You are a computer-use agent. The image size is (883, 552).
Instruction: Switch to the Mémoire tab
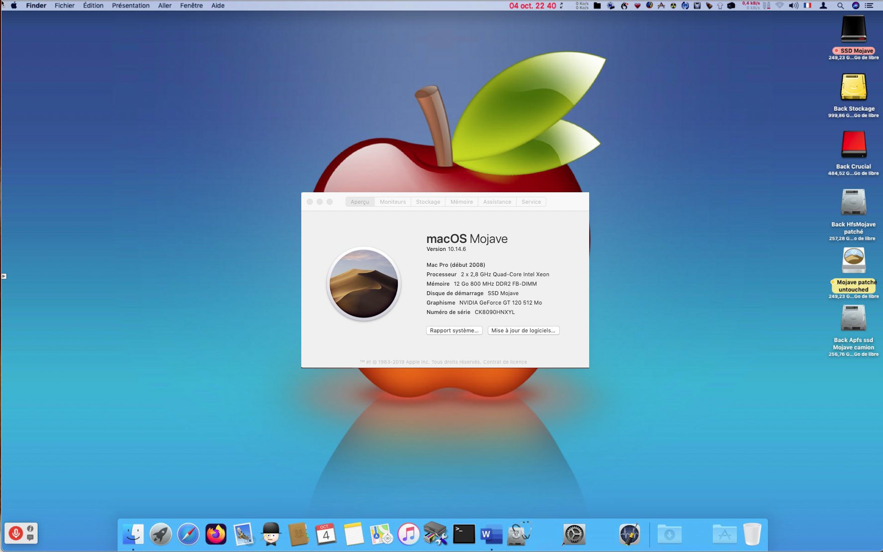462,202
